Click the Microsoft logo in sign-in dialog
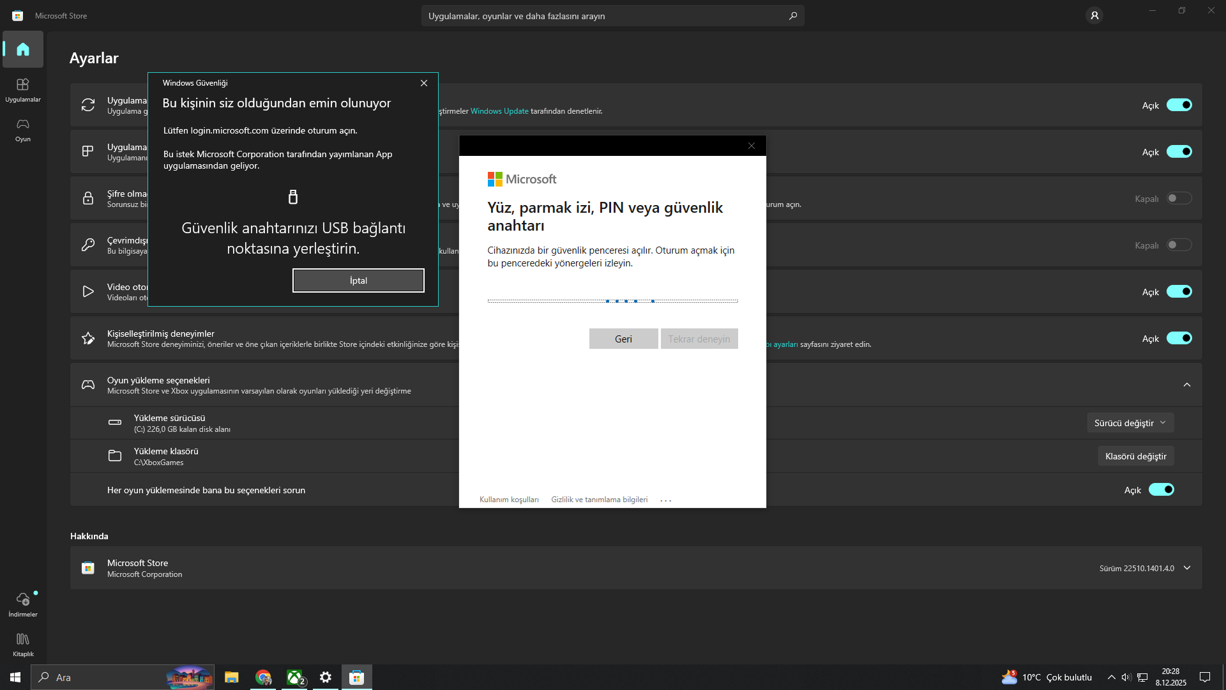The width and height of the screenshot is (1226, 690). click(522, 179)
